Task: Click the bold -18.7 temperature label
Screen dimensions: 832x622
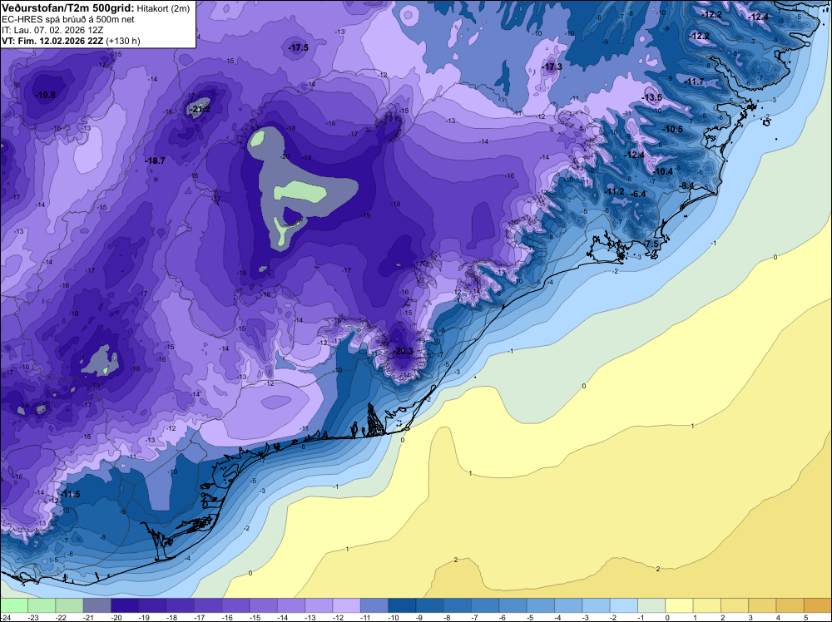Action: pos(155,160)
